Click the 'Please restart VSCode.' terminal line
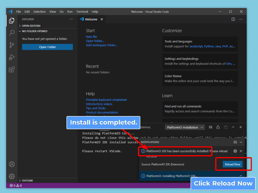The image size is (258, 193). (x=102, y=151)
